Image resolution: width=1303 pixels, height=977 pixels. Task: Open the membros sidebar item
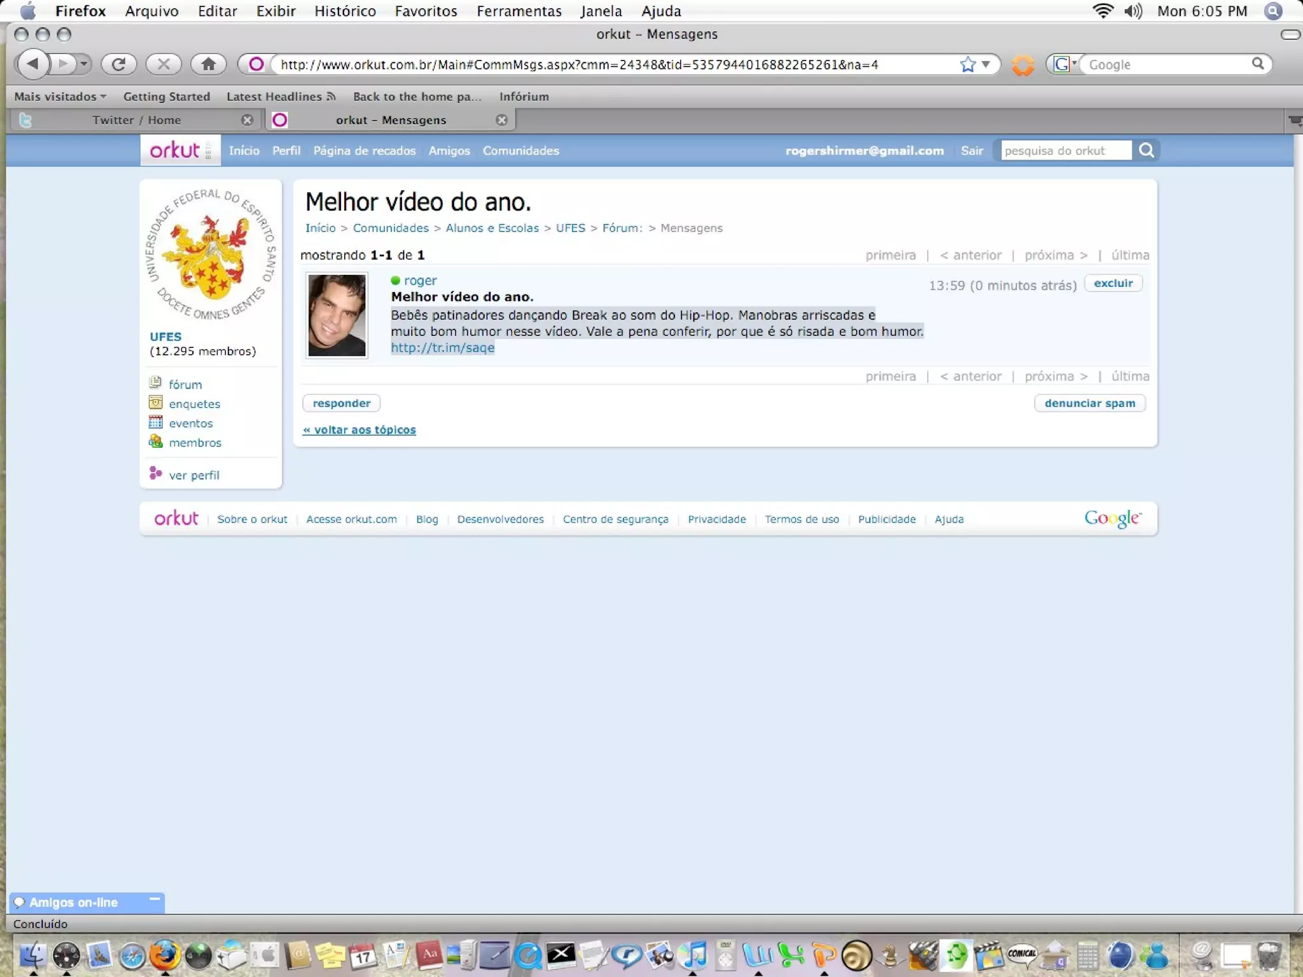tap(195, 443)
